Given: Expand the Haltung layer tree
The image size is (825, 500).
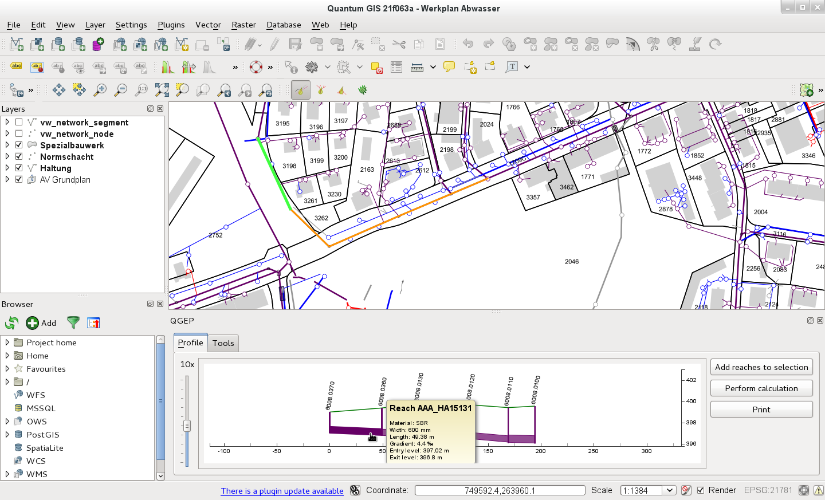Looking at the screenshot, I should click(x=7, y=168).
